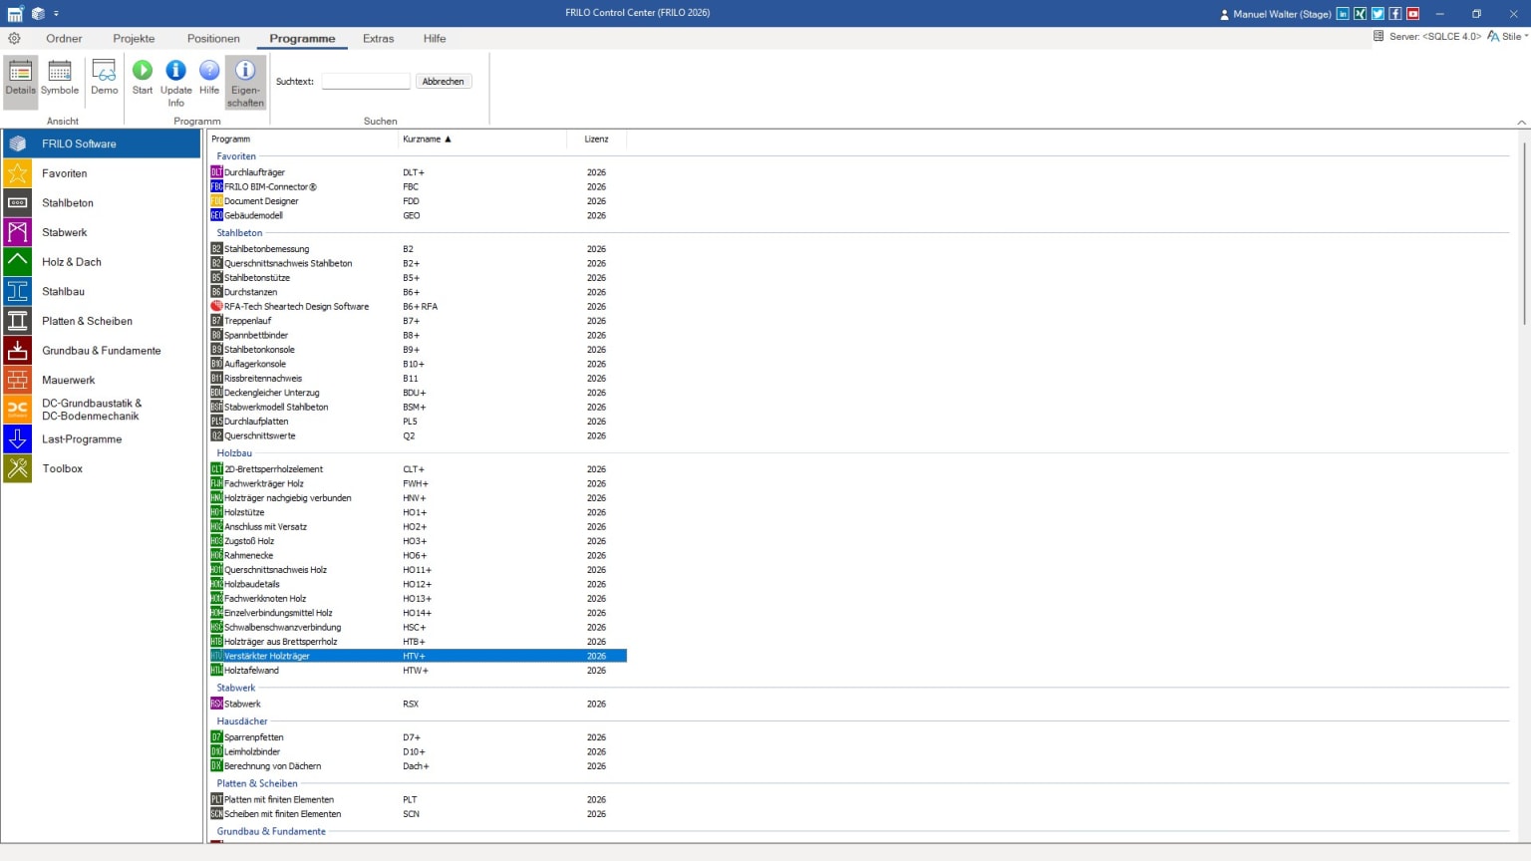This screenshot has height=861, width=1531.
Task: Open FRILO Facebook page icon
Action: (x=1395, y=14)
